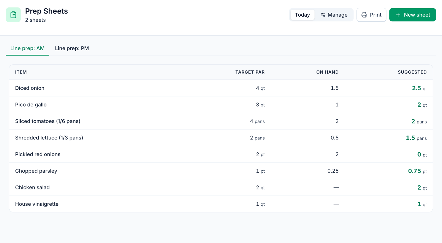442x243 pixels.
Task: Select the Diced onion row name
Action: [x=30, y=88]
